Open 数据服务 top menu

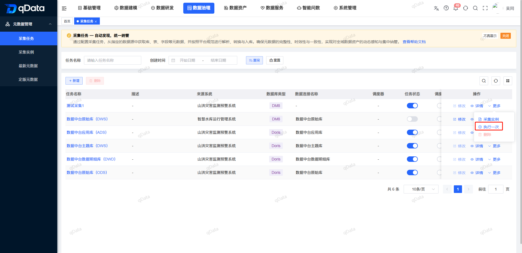coord(272,8)
